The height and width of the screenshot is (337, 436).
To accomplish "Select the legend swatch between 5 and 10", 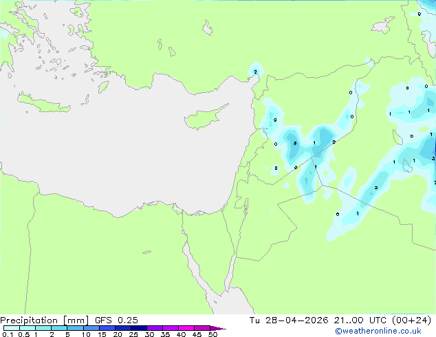I will (x=75, y=328).
